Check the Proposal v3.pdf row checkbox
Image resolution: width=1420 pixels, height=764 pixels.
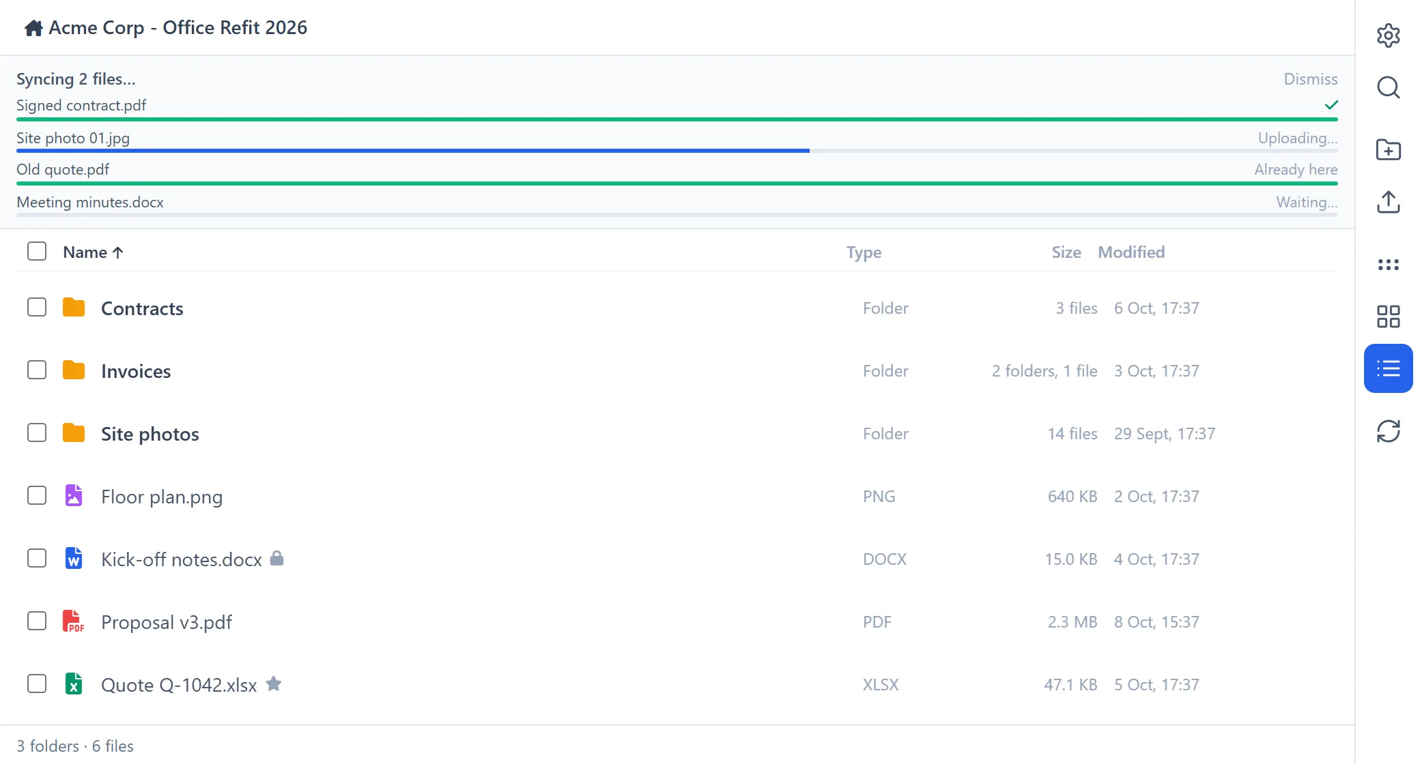(37, 621)
